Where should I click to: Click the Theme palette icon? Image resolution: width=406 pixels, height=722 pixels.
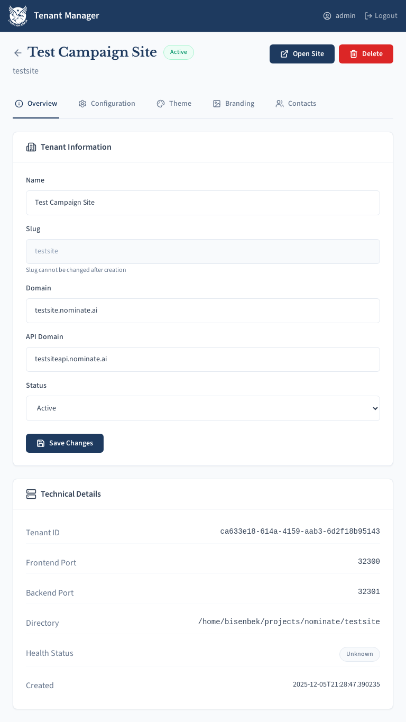161,104
